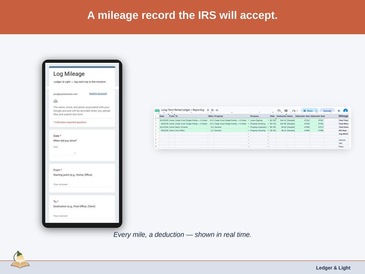Star the Long-Term Rental Ledger spreadsheet

208,110
